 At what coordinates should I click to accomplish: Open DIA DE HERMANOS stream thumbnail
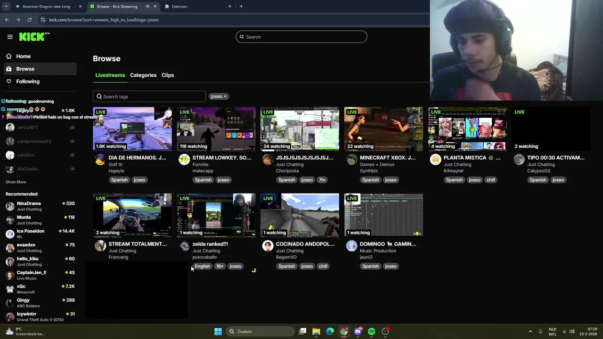[132, 129]
